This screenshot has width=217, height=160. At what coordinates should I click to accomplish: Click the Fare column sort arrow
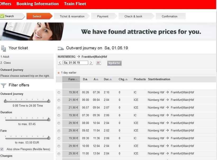tap(76, 79)
